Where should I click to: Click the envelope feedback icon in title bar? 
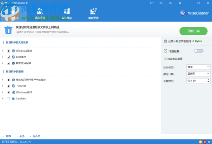152,3
